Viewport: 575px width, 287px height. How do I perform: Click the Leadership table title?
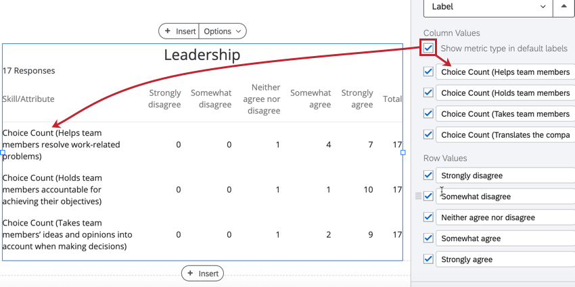pos(202,55)
